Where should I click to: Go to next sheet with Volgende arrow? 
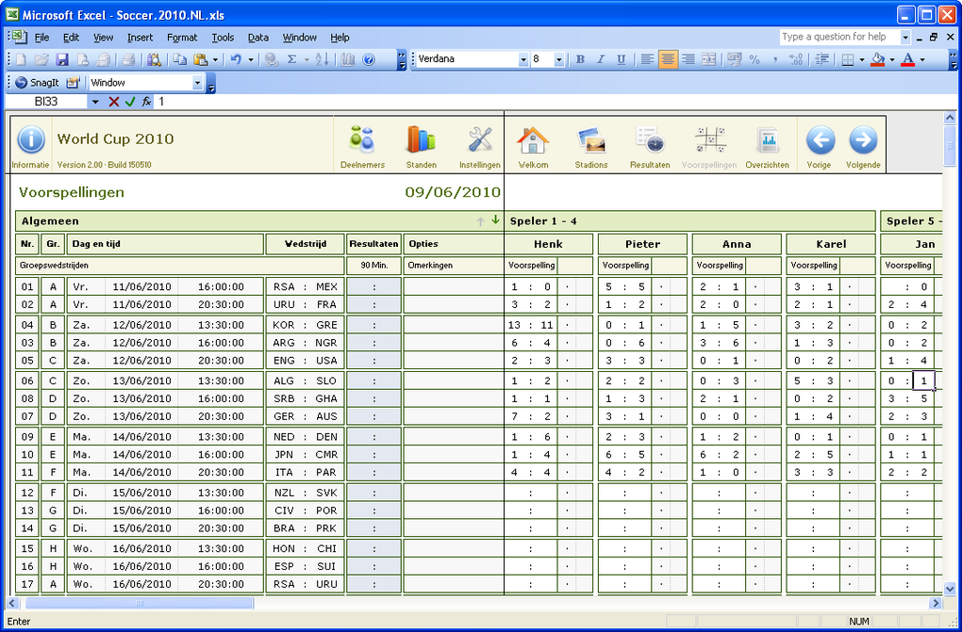[862, 140]
